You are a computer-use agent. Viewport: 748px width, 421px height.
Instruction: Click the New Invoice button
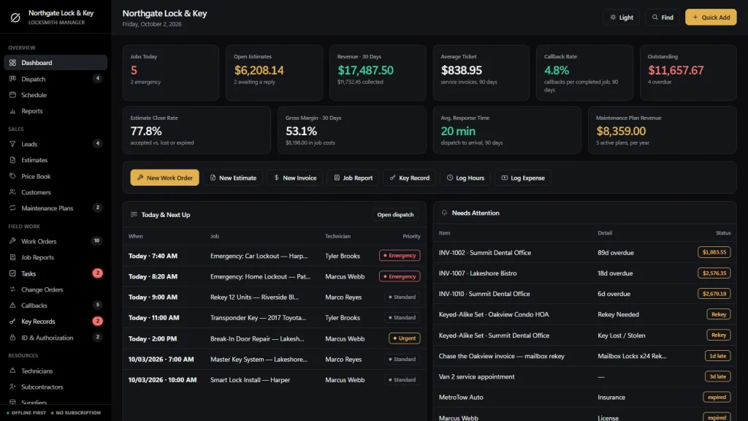295,178
